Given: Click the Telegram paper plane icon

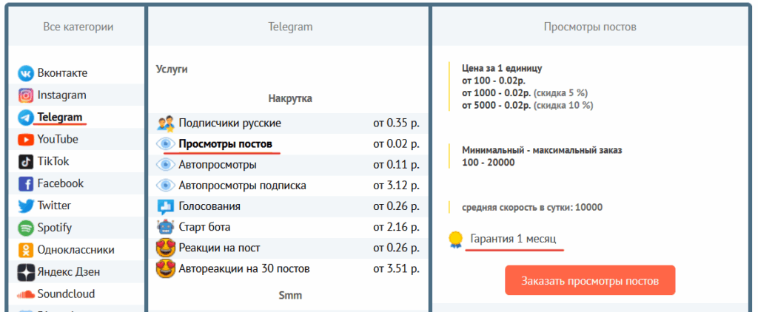Looking at the screenshot, I should click(x=26, y=118).
